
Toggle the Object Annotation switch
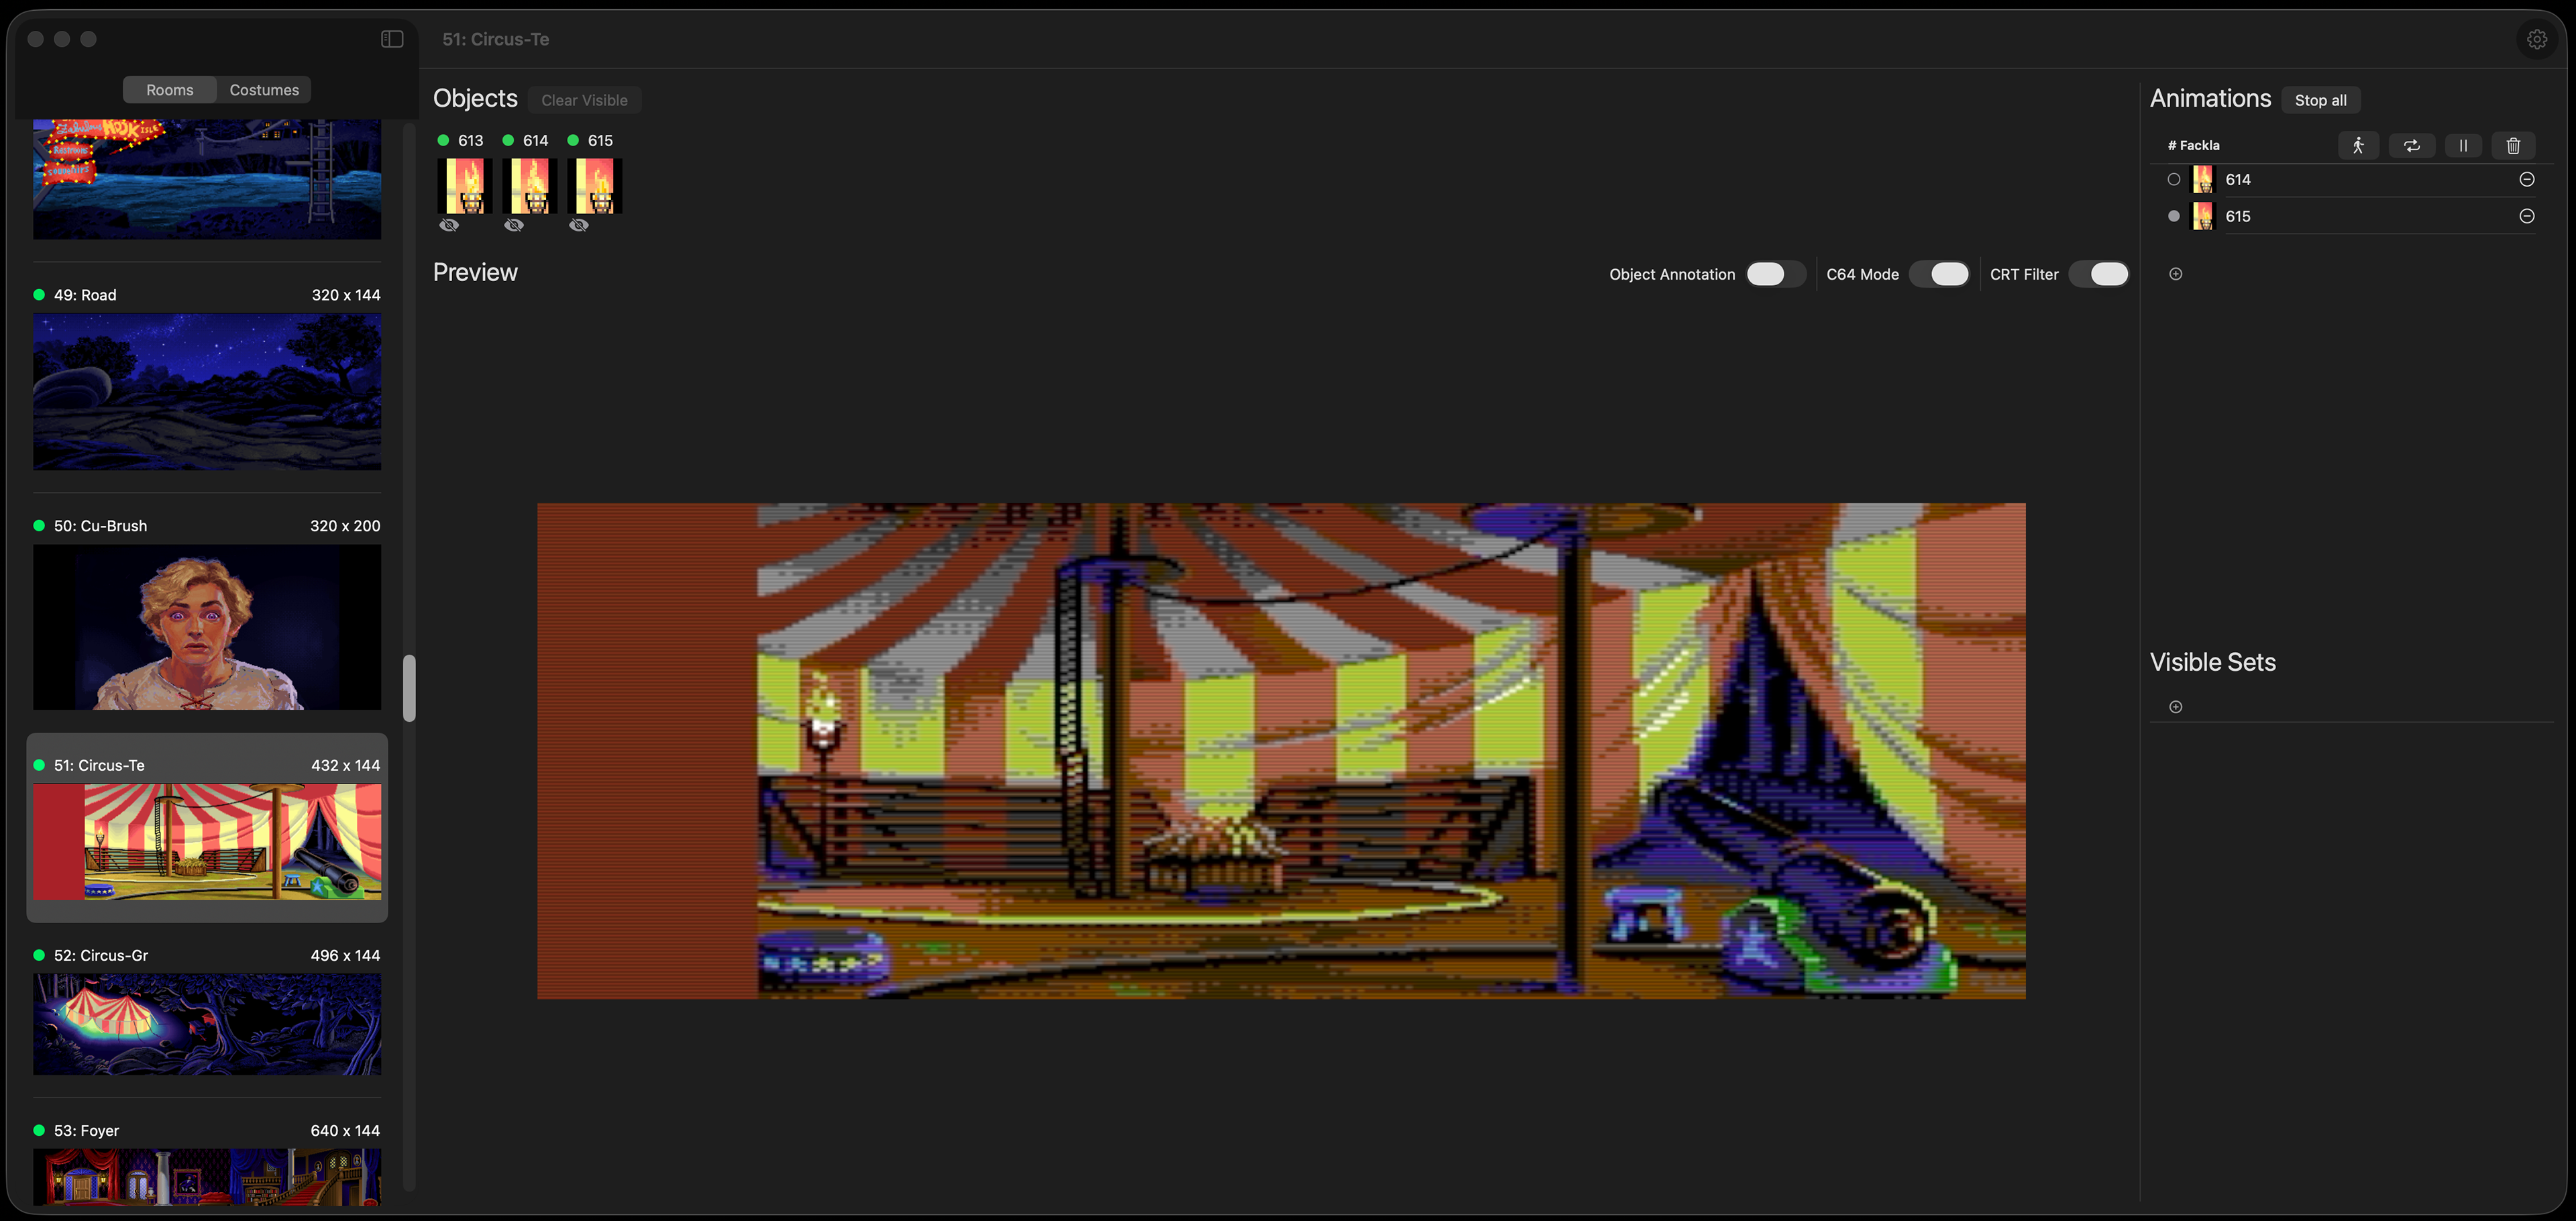[1775, 274]
